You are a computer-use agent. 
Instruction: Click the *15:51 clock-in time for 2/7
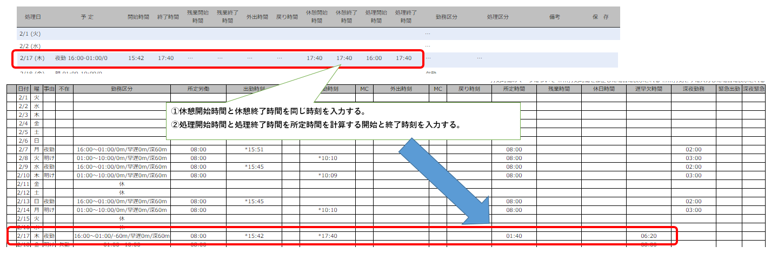pyautogui.click(x=254, y=149)
